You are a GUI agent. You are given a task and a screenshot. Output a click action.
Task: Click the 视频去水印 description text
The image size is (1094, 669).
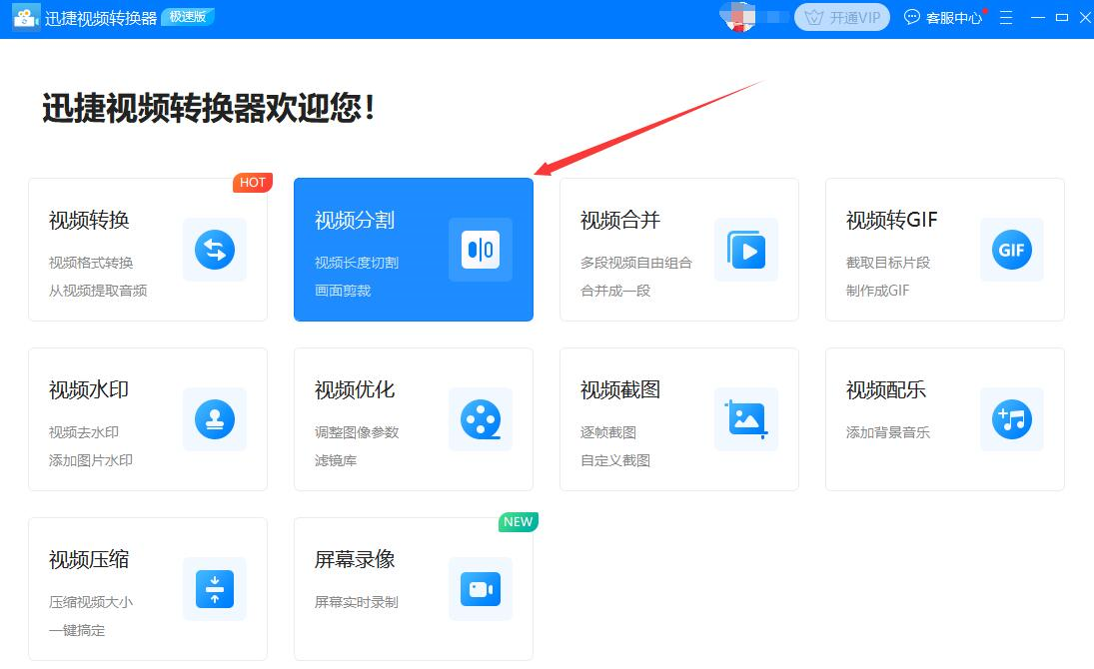click(x=84, y=431)
